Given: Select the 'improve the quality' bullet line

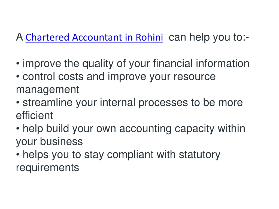Looking at the screenshot, I should pos(133,64).
